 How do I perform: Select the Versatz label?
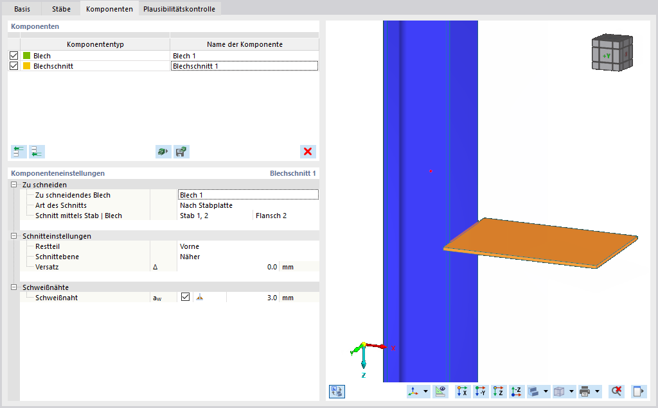point(47,267)
